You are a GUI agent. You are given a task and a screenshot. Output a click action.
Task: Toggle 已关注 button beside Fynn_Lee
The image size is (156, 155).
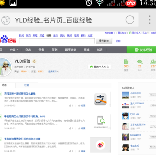coord(153,116)
